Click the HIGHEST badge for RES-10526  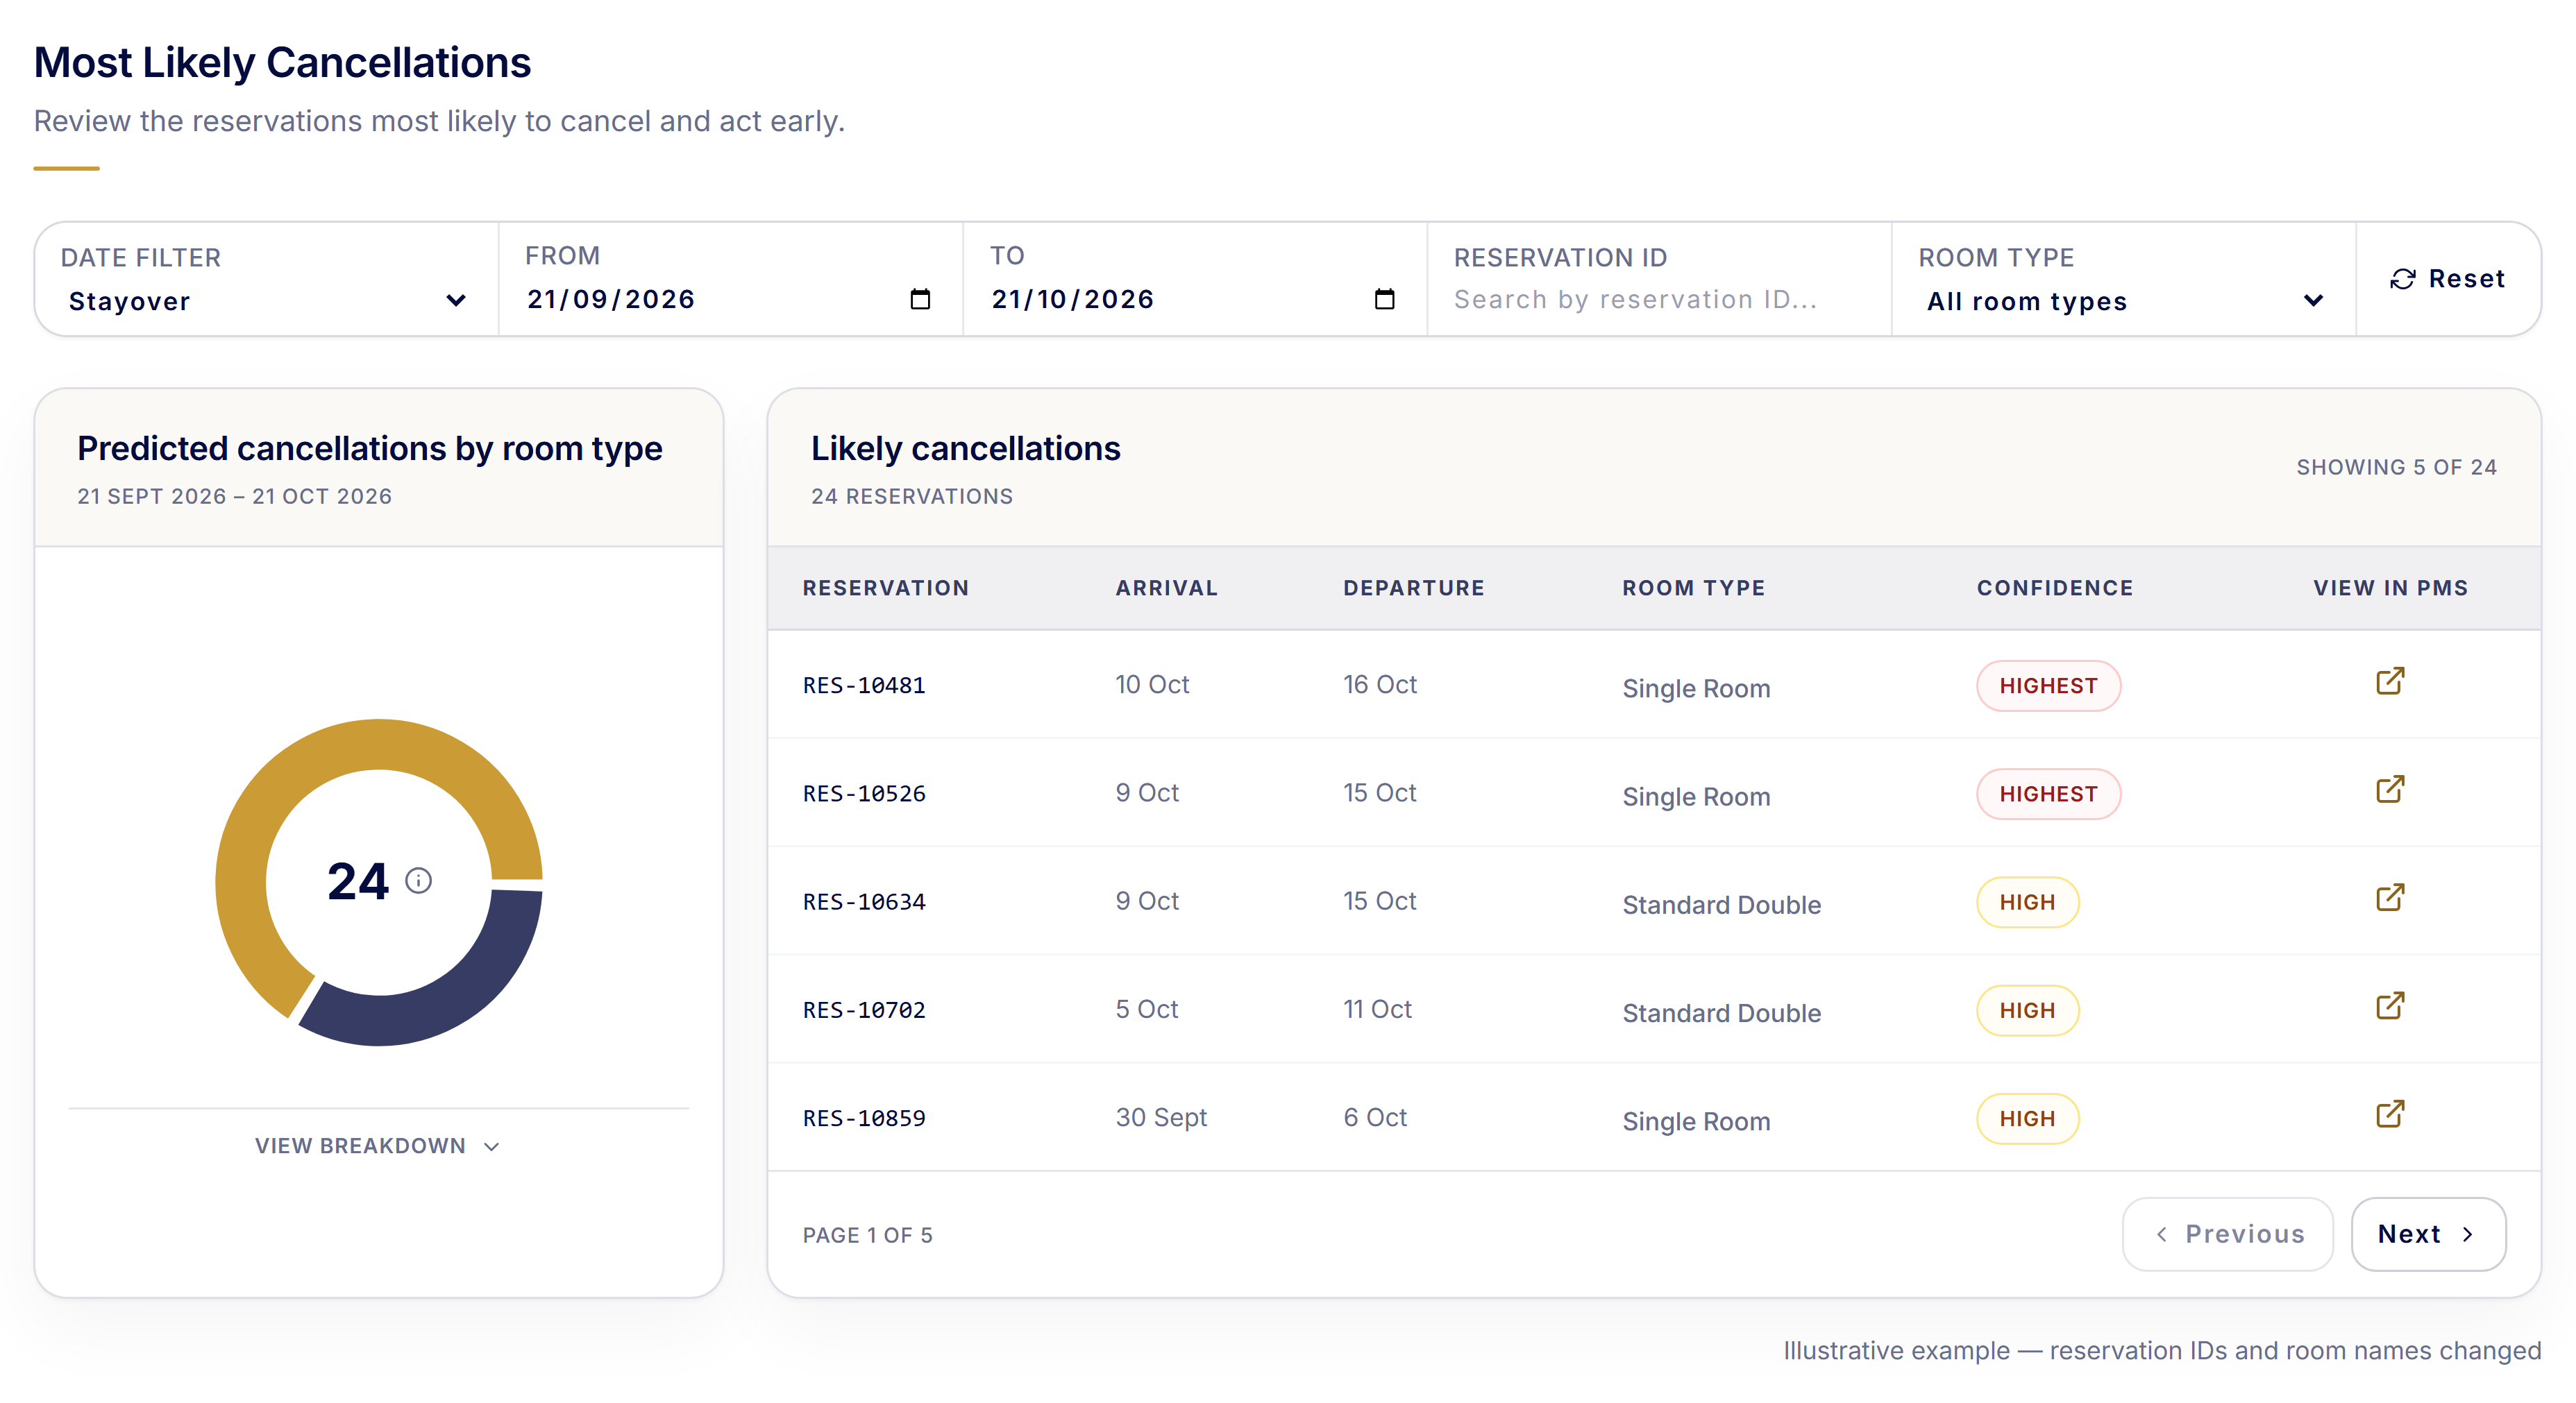point(2048,793)
